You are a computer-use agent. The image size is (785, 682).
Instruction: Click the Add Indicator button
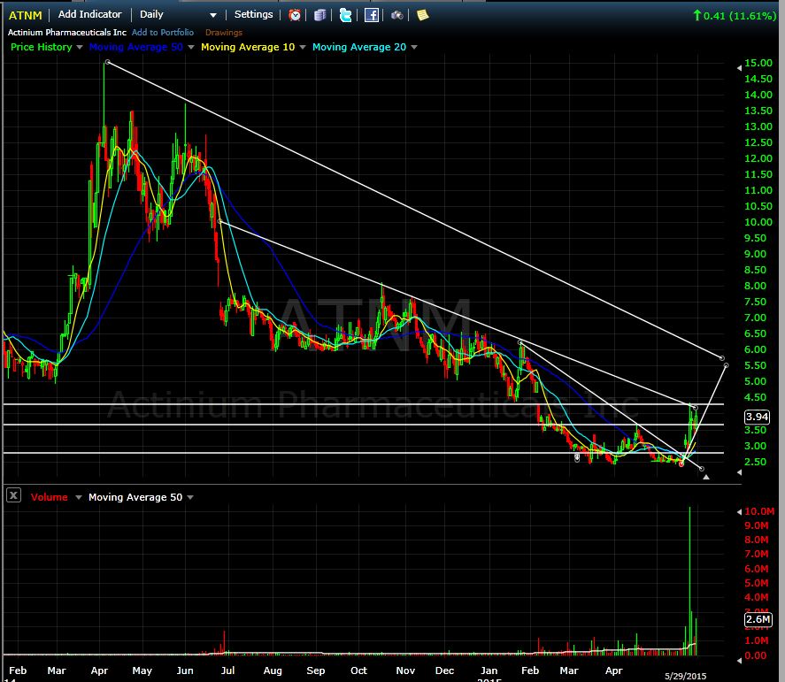click(90, 14)
